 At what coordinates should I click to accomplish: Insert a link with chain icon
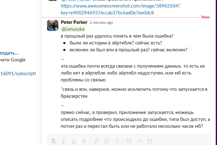tap(97, 141)
